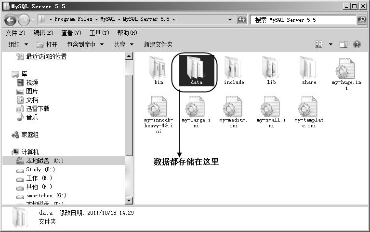Maximize the MySQL Server 5.5 window
Viewport: 370px width, 232px height.
pos(355,6)
